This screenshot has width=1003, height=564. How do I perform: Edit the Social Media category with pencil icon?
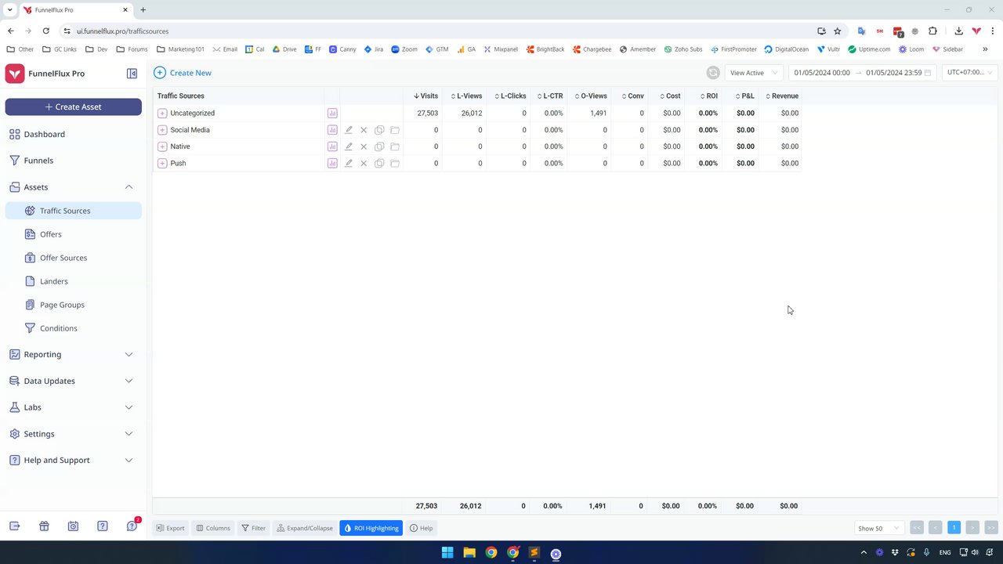point(349,130)
